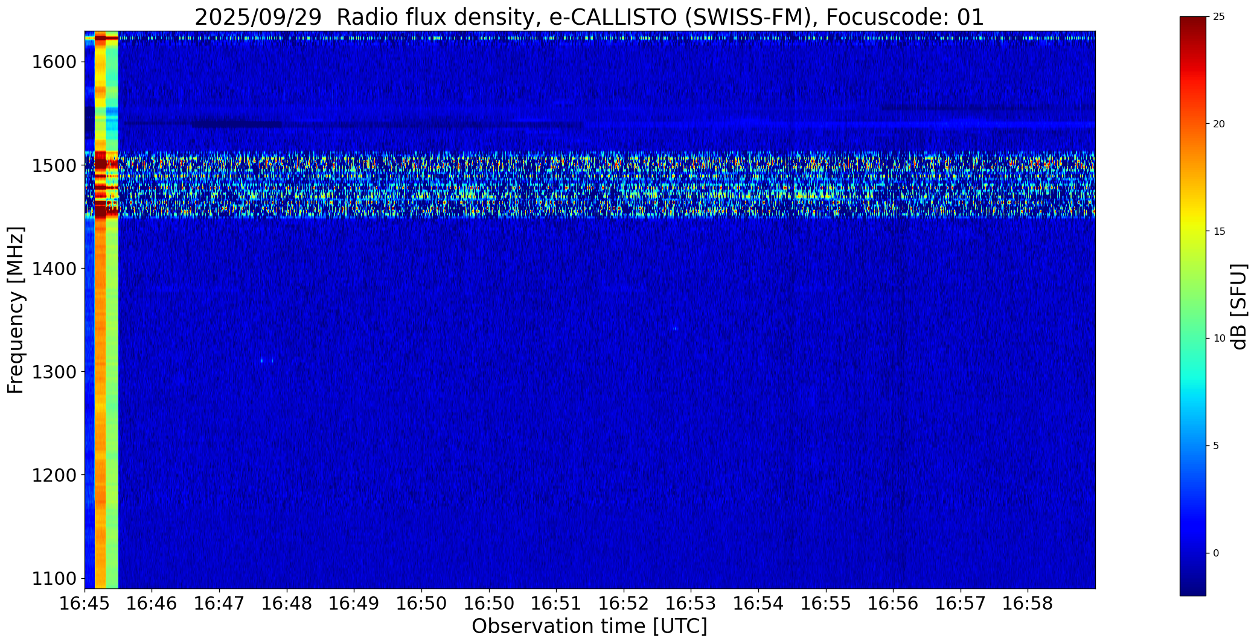Select the 16:52 time tick label
The image size is (1257, 644).
624,603
